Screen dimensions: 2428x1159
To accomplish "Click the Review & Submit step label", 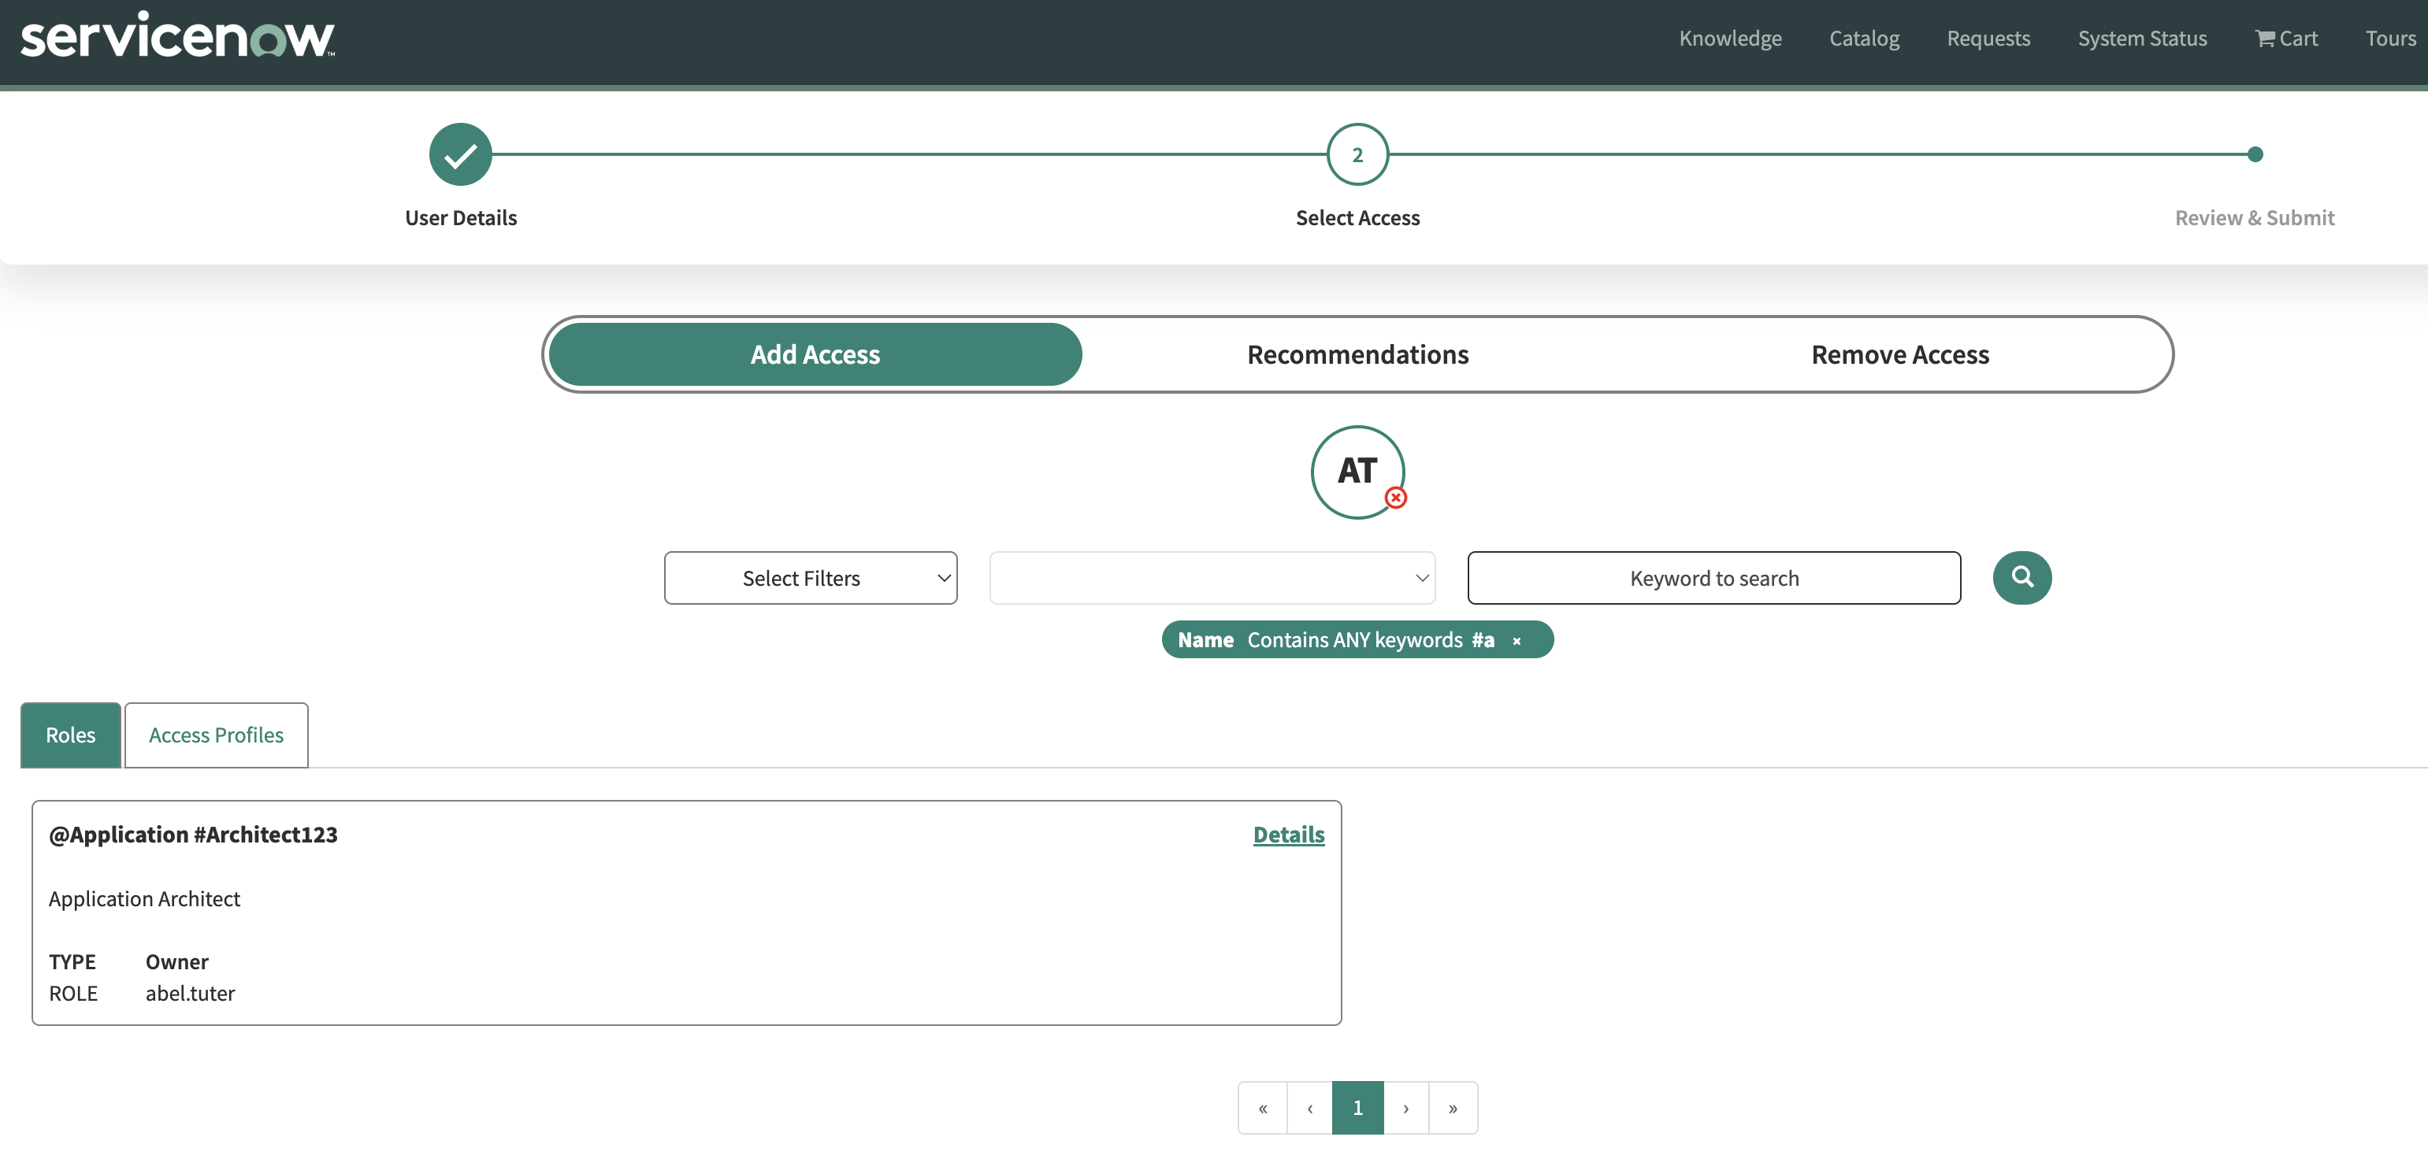I will coord(2255,219).
